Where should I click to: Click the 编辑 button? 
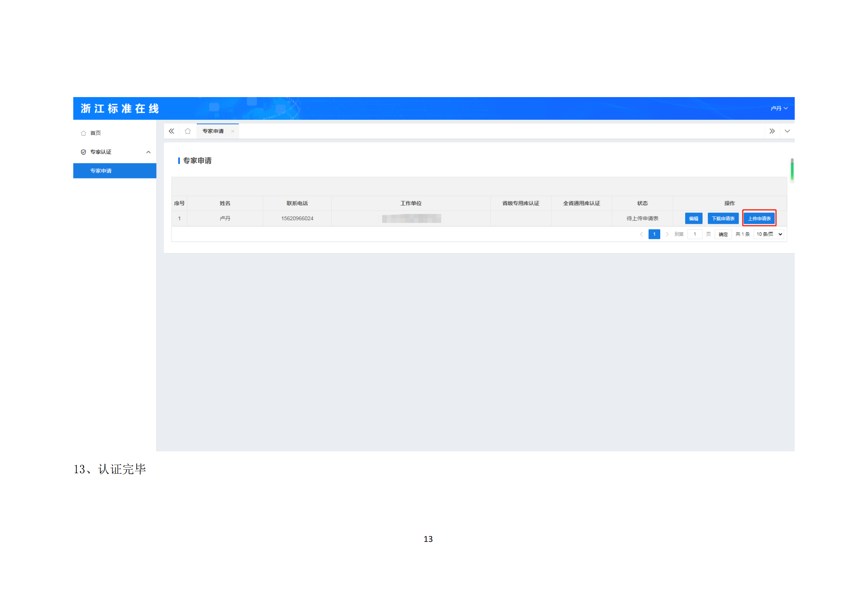pyautogui.click(x=694, y=219)
